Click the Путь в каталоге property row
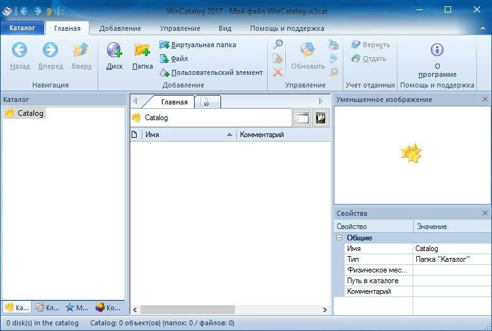Viewport: 492px width, 331px height. 418,281
